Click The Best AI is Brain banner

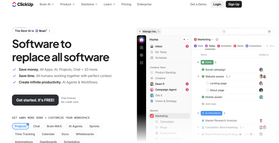click(x=33, y=31)
